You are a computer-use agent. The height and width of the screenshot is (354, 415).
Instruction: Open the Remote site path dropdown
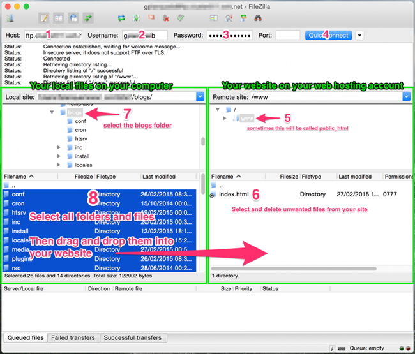tap(407, 96)
